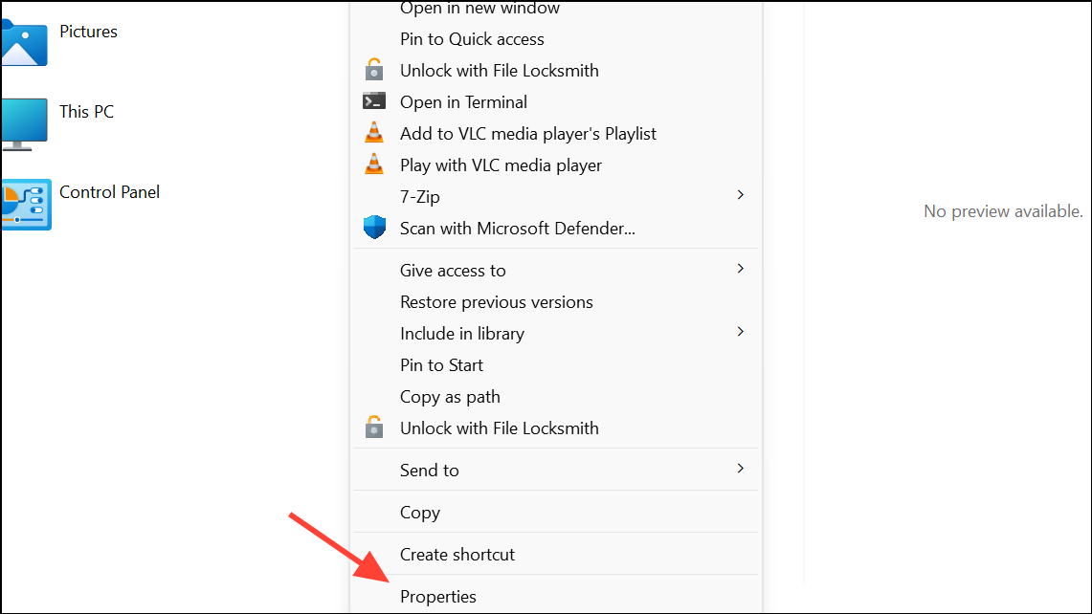Click the padlock icon near Unlock with File Locksmith

pyautogui.click(x=374, y=70)
